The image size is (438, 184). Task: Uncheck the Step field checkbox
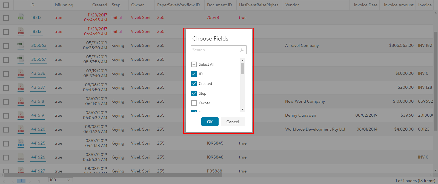[x=194, y=93]
